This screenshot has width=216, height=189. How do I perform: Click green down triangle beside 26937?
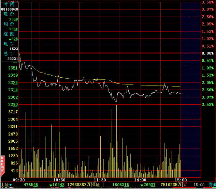tap(142, 185)
